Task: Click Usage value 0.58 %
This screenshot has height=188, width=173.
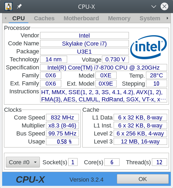Action: 62,142
